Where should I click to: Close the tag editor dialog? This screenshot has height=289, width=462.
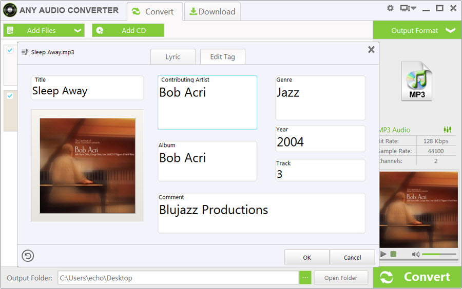pyautogui.click(x=371, y=50)
